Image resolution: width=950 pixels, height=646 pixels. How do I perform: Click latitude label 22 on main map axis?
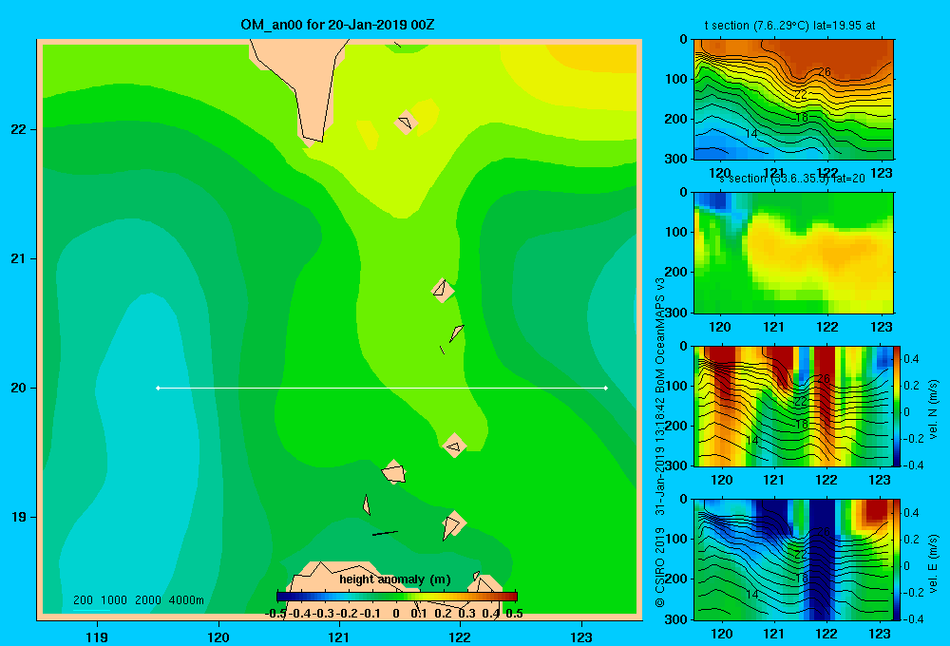point(18,129)
